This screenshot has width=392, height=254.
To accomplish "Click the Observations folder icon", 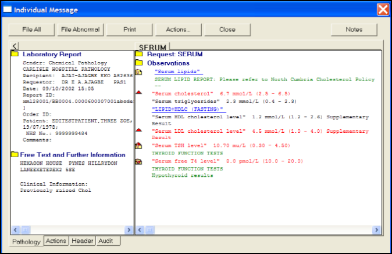I will click(x=139, y=63).
